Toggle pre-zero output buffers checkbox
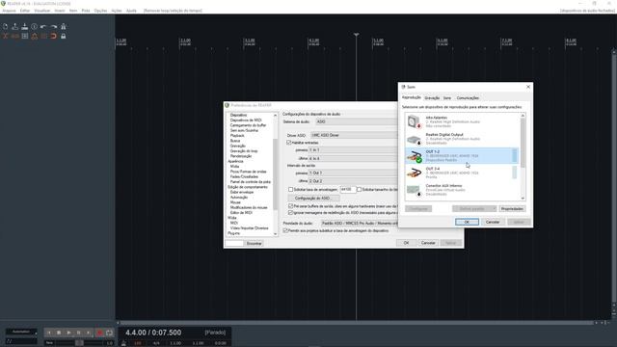617x347 pixels. [x=291, y=206]
